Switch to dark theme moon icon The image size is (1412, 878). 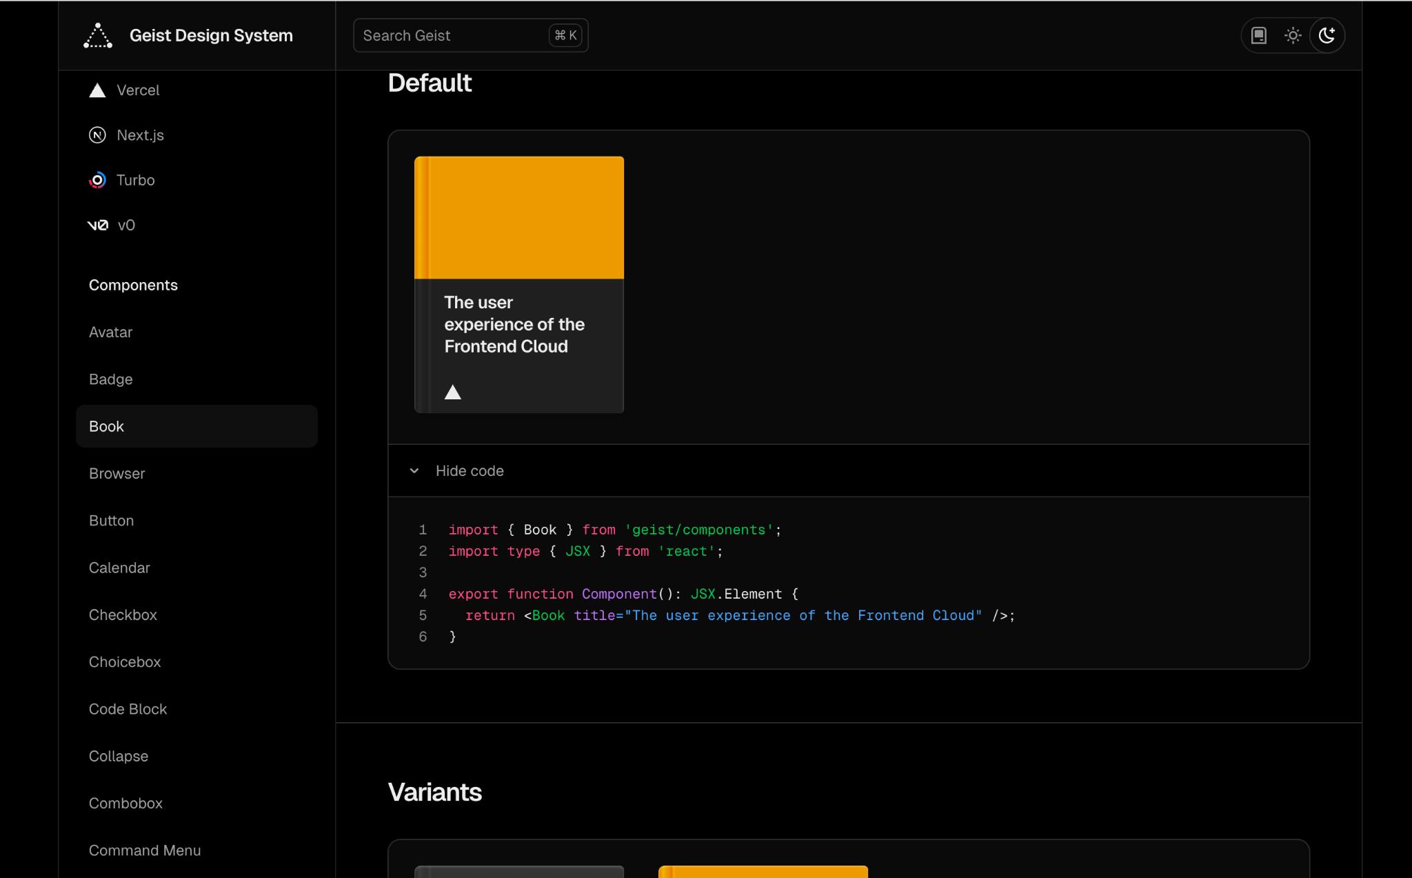1327,35
